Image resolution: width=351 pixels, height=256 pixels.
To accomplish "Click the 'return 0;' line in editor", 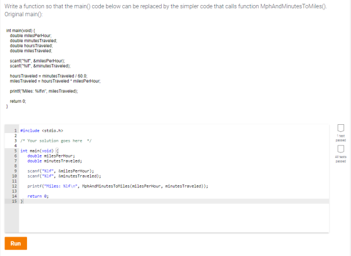I will point(38,196).
